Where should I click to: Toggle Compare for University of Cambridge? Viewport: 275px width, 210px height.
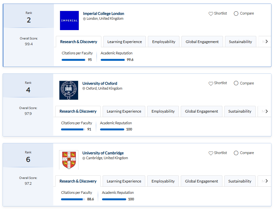(236, 153)
